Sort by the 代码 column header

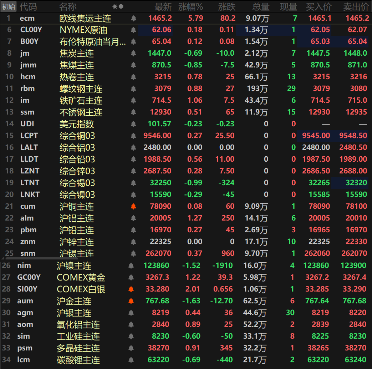[28, 7]
